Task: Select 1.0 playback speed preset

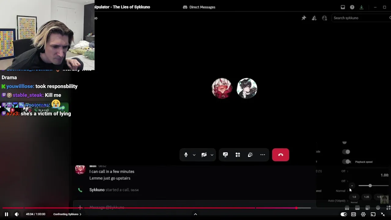Action: click(x=354, y=197)
